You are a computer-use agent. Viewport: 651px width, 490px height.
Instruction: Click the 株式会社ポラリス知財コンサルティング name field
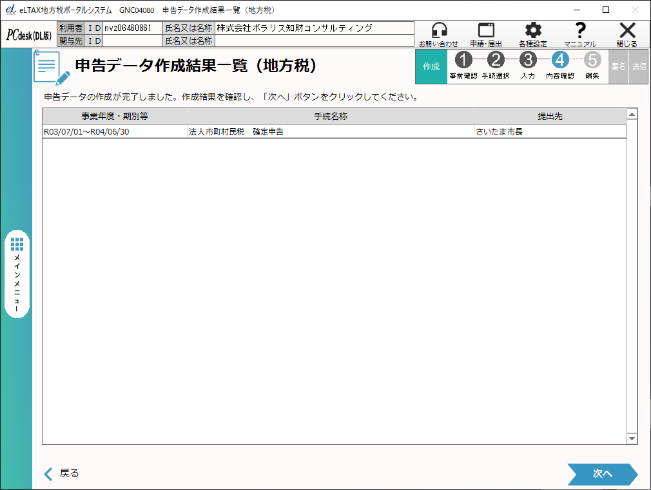315,28
